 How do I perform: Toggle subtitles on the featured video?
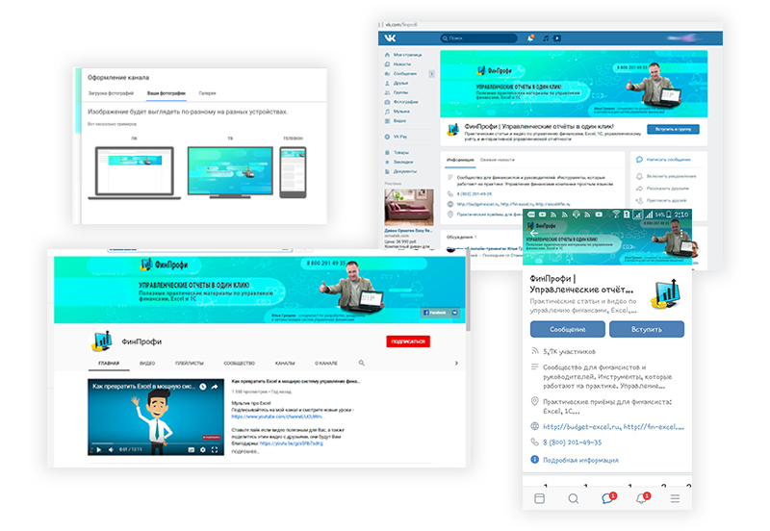(191, 449)
